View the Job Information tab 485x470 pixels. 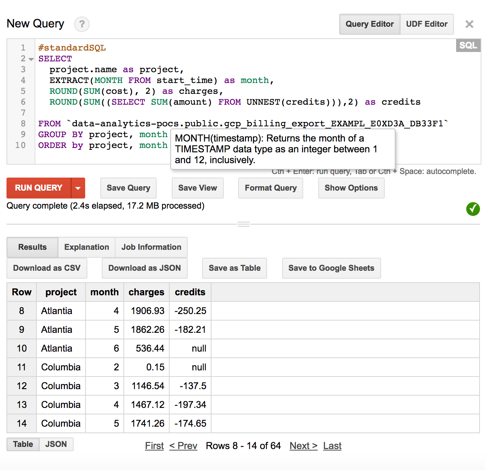[x=151, y=247]
